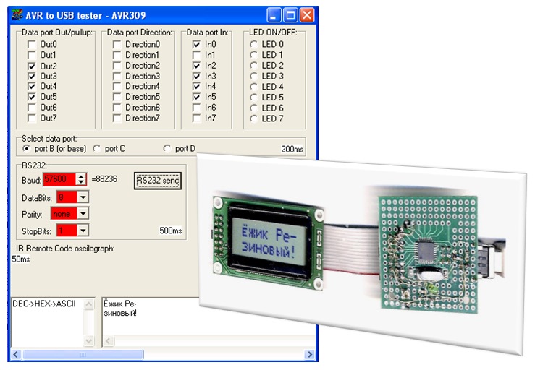
Task: Open the StopBits dropdown
Action: coord(83,231)
